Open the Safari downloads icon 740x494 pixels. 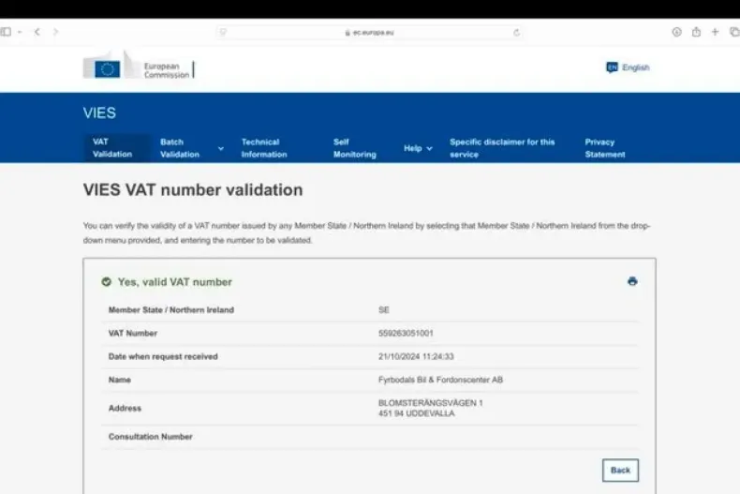676,32
